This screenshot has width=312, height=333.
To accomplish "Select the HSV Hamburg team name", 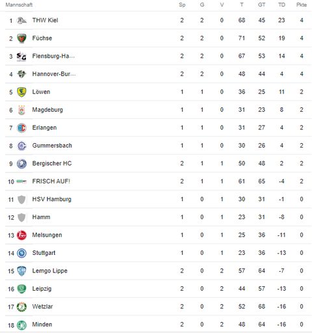I will point(51,199).
